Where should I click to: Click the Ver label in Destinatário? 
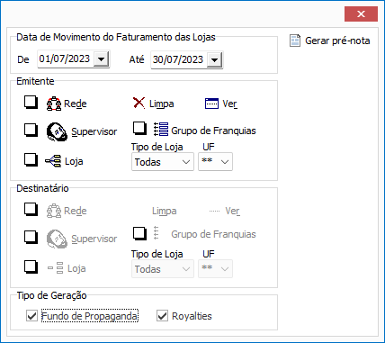(x=233, y=211)
